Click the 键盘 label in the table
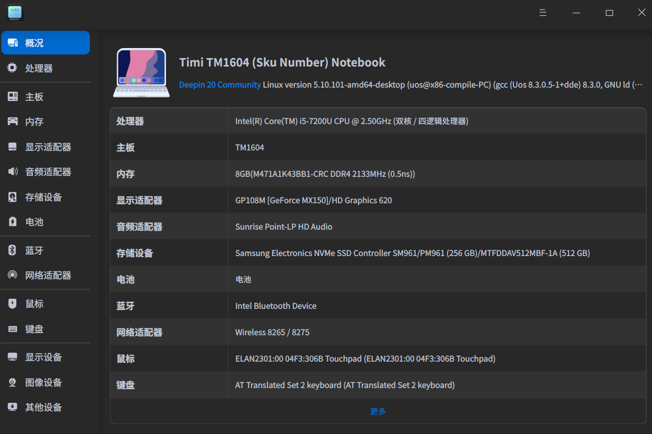 pyautogui.click(x=125, y=385)
